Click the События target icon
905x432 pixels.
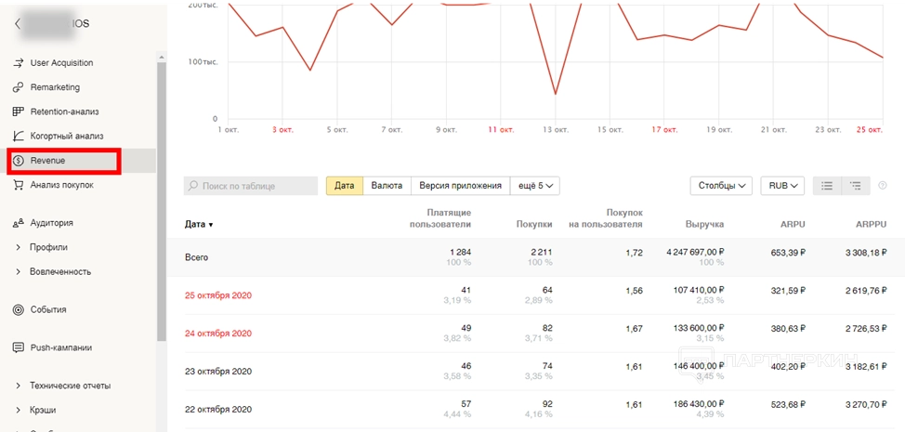(x=19, y=309)
